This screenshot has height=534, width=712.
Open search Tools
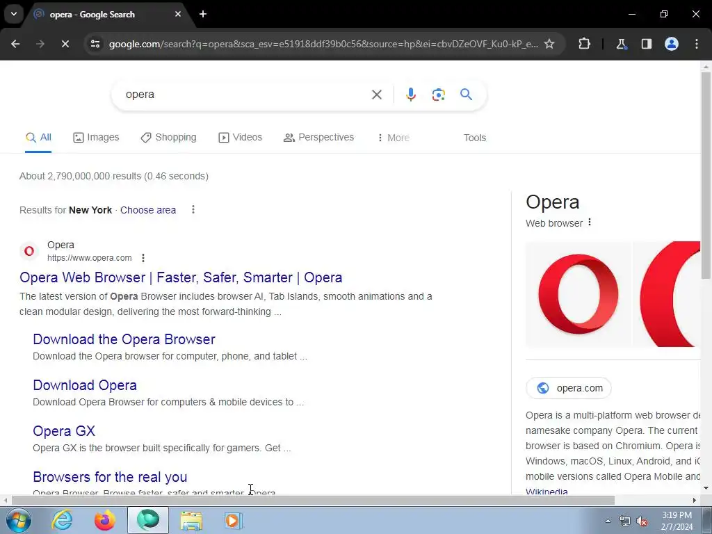tap(474, 138)
